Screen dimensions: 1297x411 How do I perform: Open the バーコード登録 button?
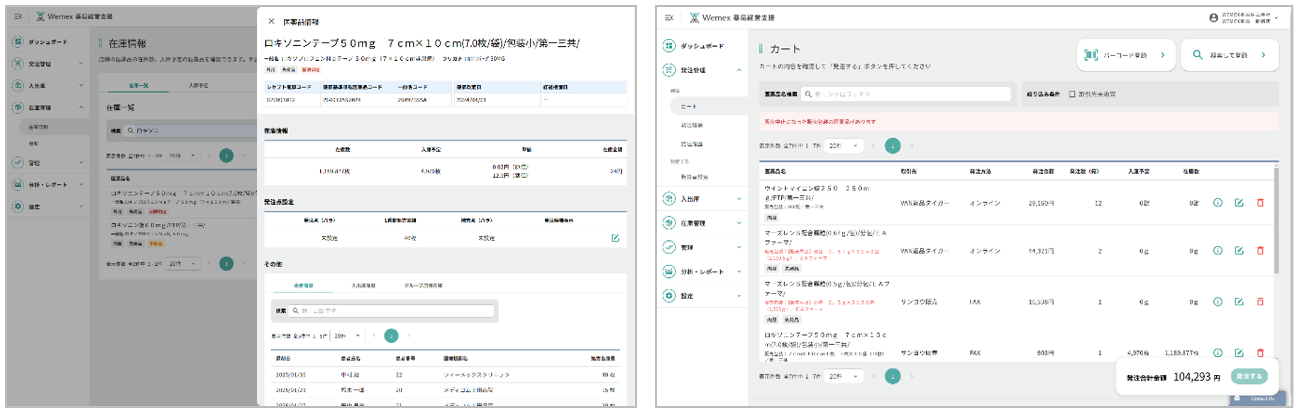1126,55
